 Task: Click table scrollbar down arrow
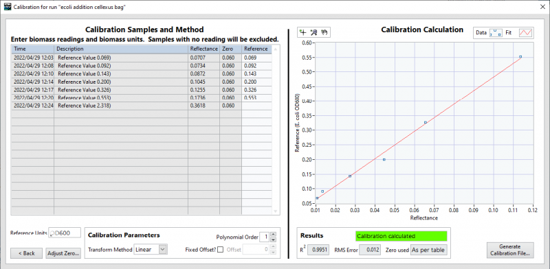pos(276,211)
